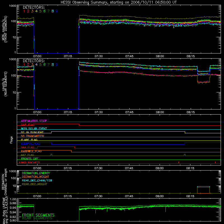Select the FLARE_FLAG label
Screen dimensions: 224x224
click(29, 140)
